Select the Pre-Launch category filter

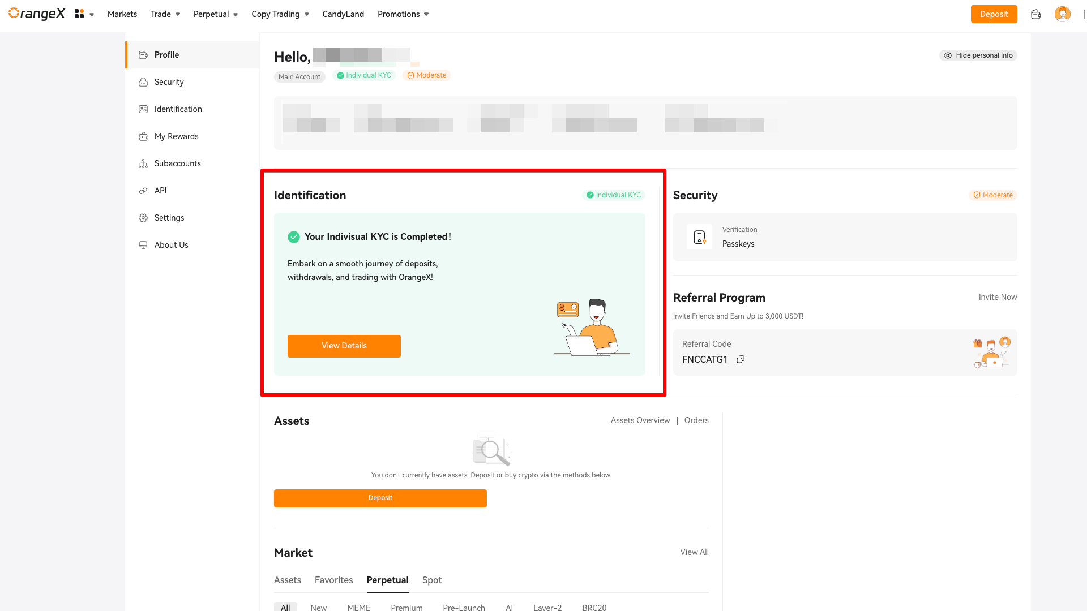[464, 607]
